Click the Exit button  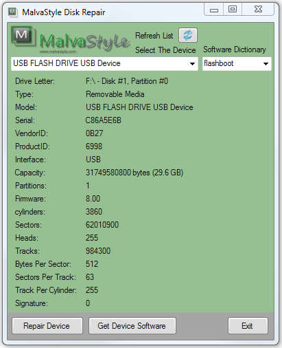point(248,326)
